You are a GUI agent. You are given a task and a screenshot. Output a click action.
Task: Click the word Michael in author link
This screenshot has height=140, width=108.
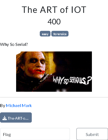tap(13, 106)
